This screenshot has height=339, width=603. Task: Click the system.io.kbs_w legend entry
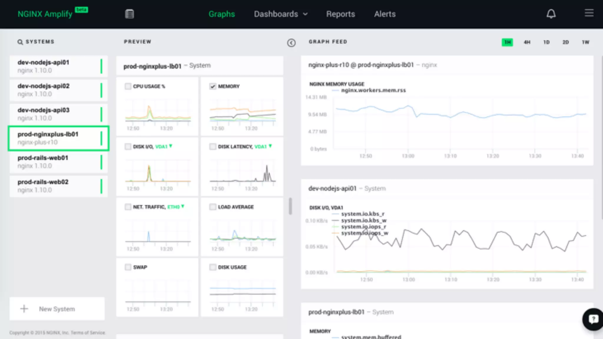click(x=359, y=220)
